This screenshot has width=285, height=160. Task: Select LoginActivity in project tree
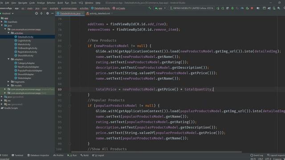pos(24,40)
